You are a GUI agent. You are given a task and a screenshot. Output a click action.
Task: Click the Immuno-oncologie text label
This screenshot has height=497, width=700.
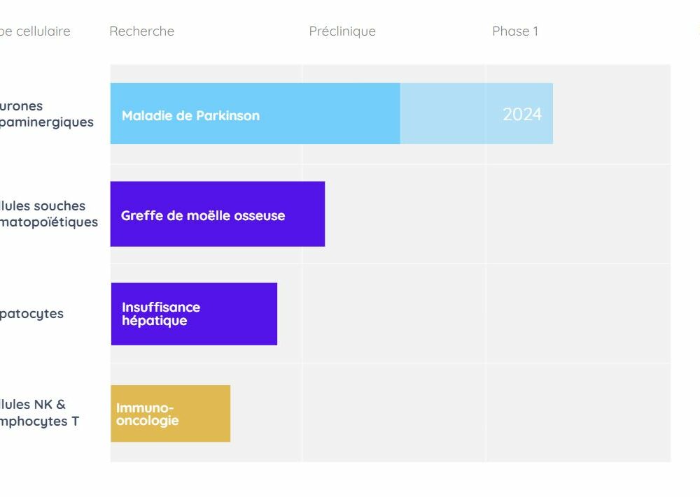coord(147,414)
